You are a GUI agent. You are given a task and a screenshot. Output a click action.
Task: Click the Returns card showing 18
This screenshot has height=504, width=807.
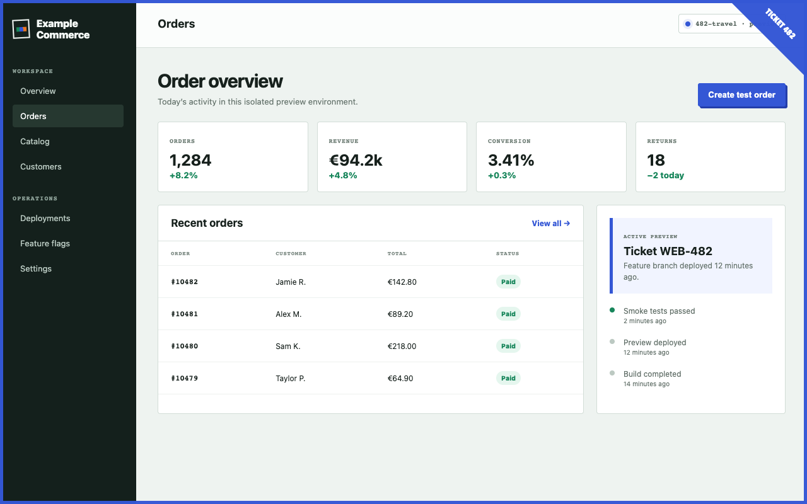711,157
